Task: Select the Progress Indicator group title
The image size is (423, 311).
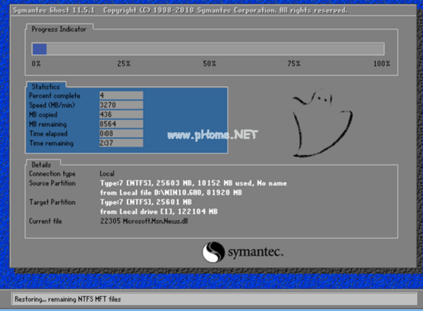Action: (59, 29)
